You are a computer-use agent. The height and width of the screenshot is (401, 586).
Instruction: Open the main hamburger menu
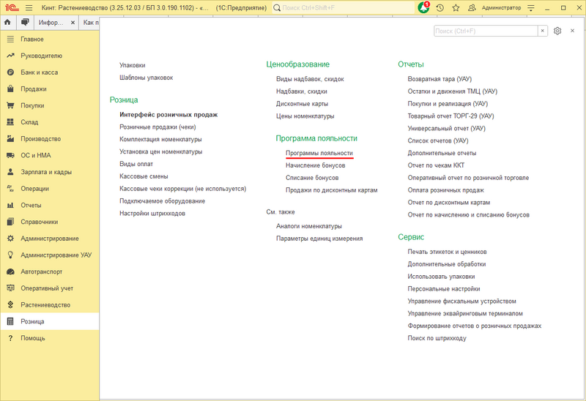(28, 7)
